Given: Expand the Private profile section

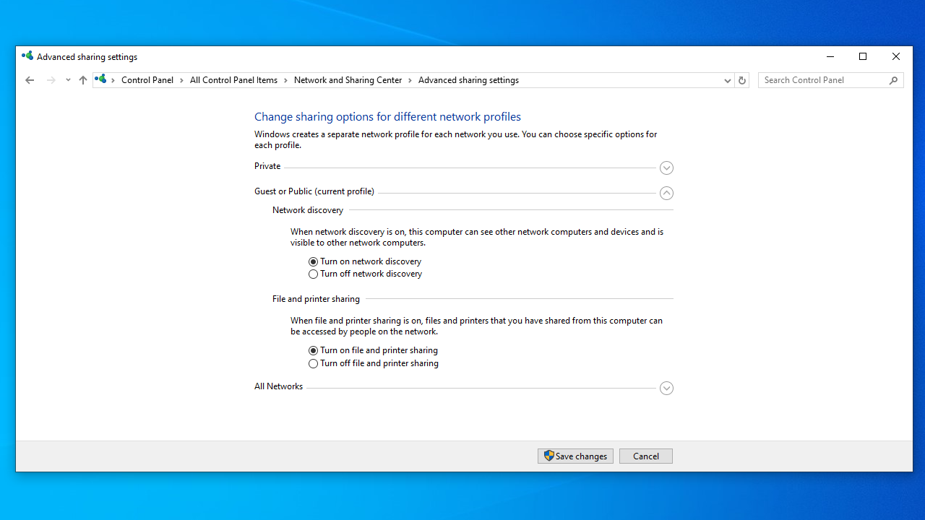Looking at the screenshot, I should (x=666, y=168).
